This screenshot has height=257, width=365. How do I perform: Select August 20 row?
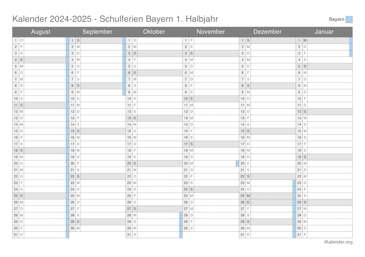(x=41, y=163)
